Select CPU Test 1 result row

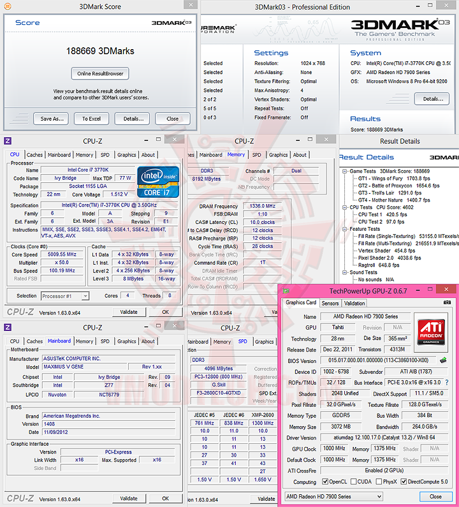tap(382, 214)
